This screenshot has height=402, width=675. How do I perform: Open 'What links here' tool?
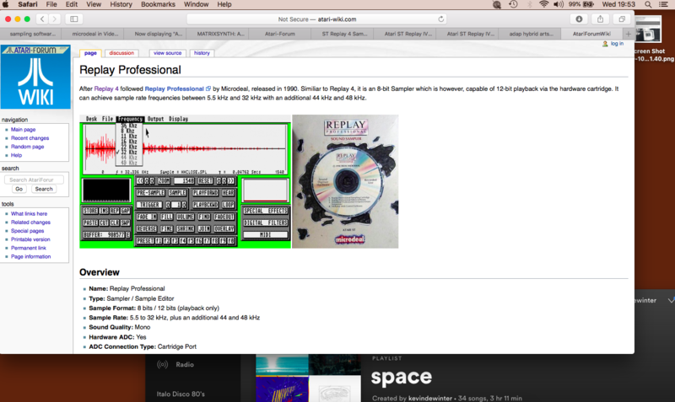29,214
